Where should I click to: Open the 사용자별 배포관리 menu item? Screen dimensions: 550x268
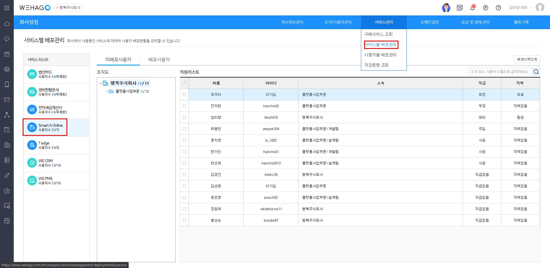coord(380,55)
